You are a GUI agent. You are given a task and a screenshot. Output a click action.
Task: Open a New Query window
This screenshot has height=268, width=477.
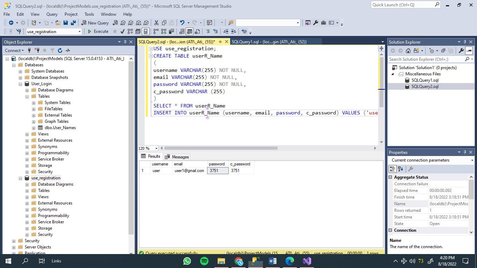click(x=95, y=23)
